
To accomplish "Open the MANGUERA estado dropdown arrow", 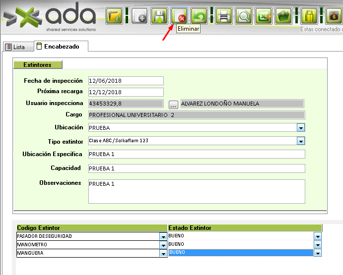I will point(318,253).
